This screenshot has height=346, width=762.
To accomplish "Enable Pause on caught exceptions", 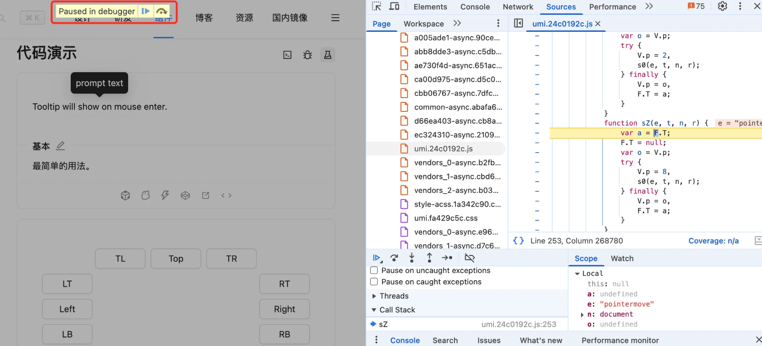I will [x=374, y=282].
